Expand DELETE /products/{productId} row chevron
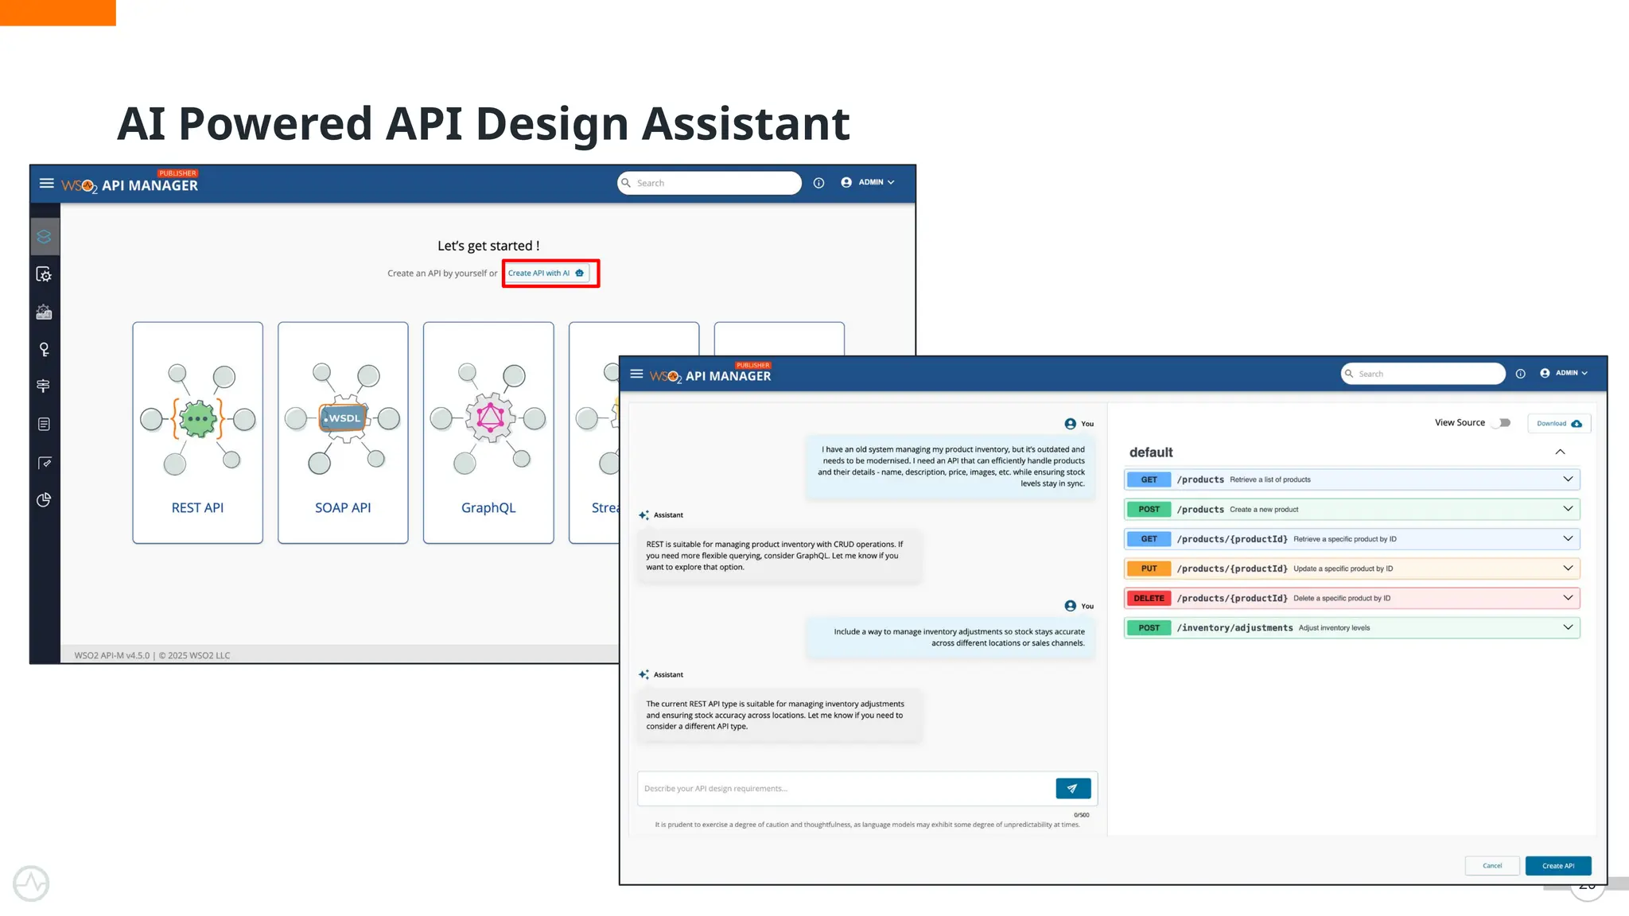This screenshot has height=916, width=1629. [x=1568, y=598]
